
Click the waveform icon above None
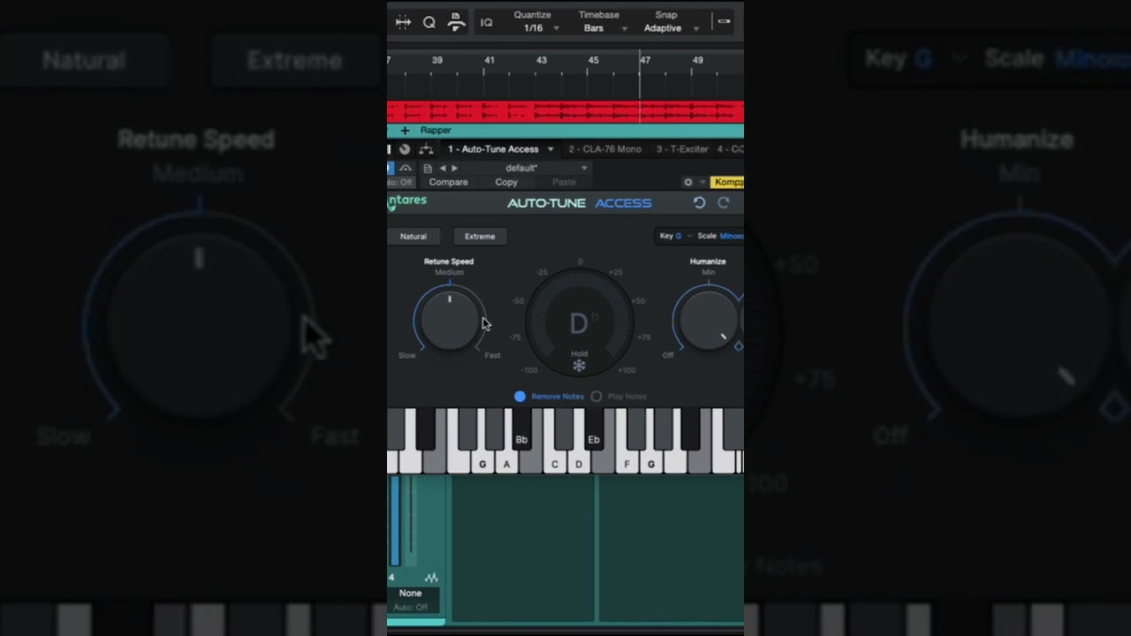click(x=431, y=578)
